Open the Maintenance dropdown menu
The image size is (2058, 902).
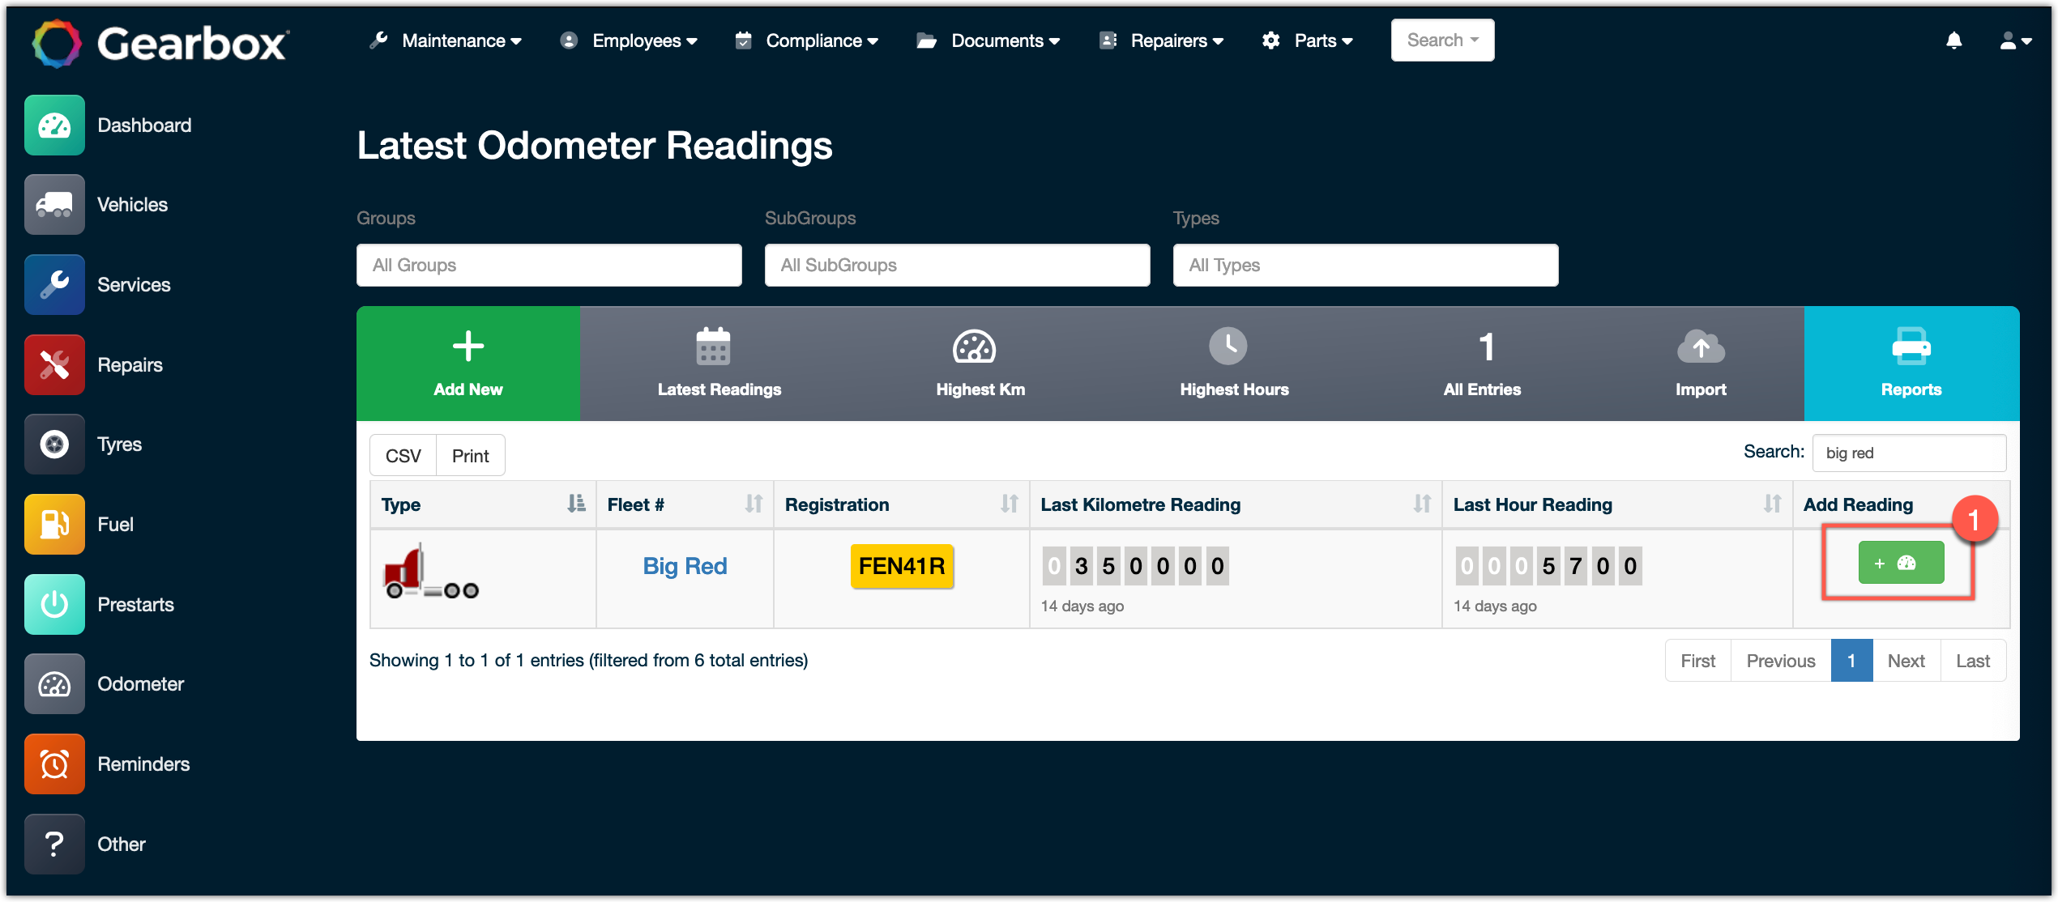(x=452, y=40)
